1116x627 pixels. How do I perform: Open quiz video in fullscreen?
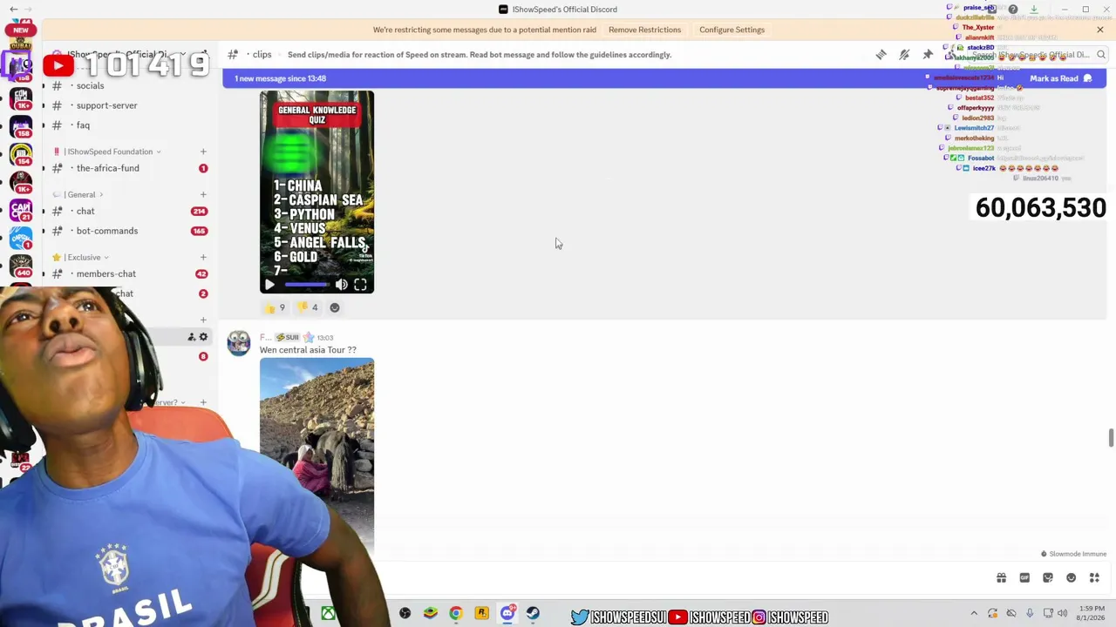[360, 285]
